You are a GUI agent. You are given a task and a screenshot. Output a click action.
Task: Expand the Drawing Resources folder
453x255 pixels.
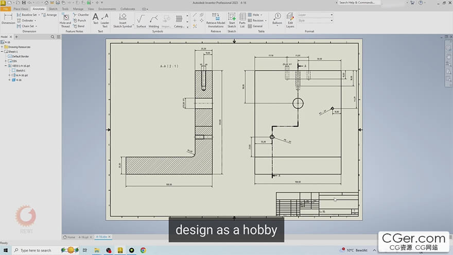click(2, 47)
